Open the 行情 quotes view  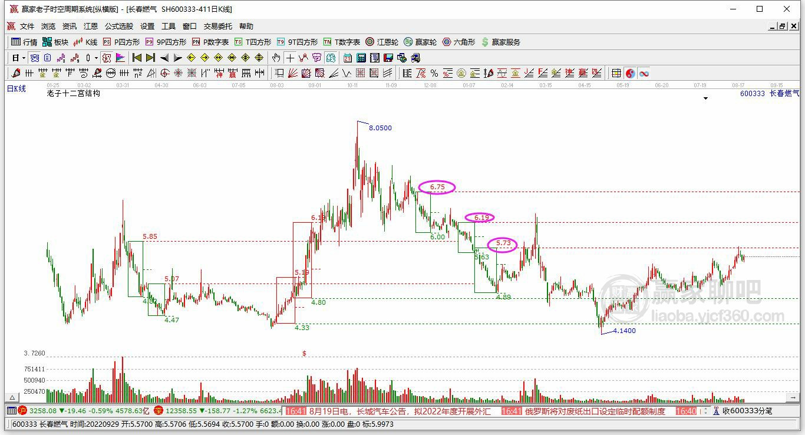pyautogui.click(x=24, y=42)
